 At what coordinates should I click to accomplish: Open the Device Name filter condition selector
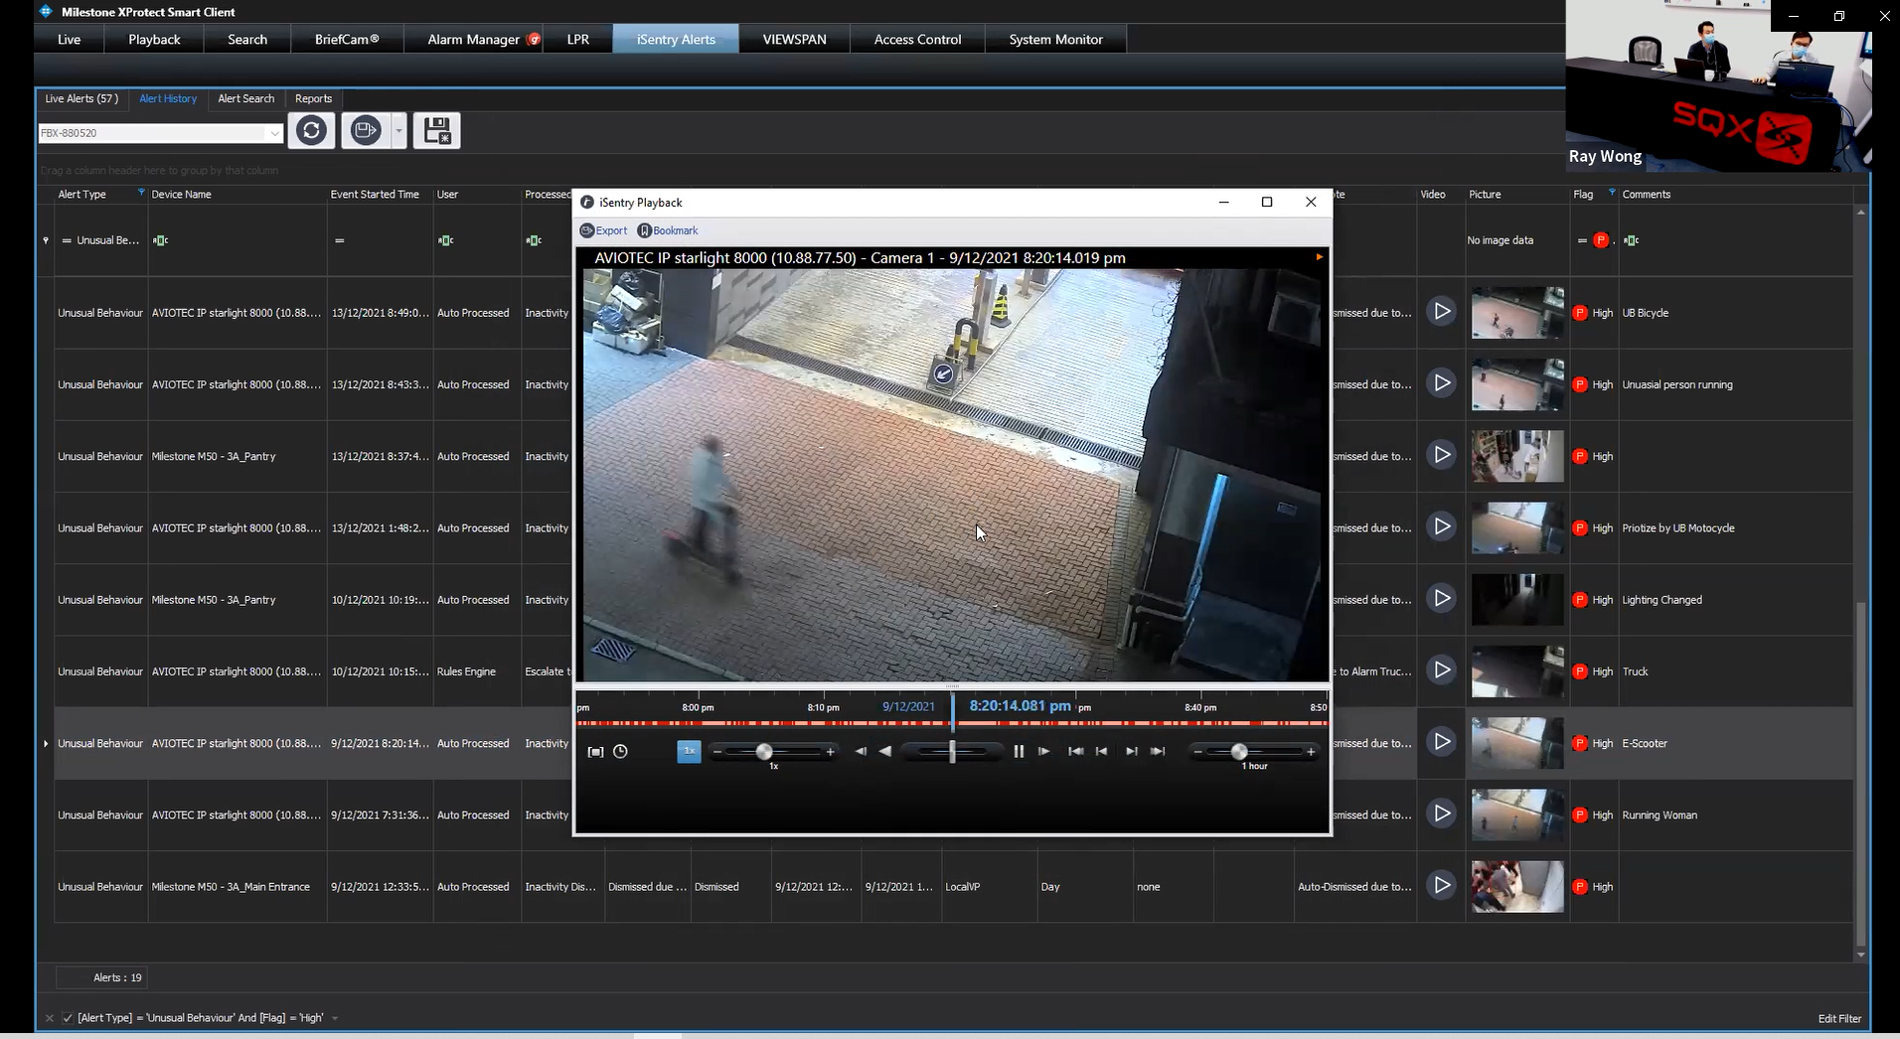tap(160, 240)
